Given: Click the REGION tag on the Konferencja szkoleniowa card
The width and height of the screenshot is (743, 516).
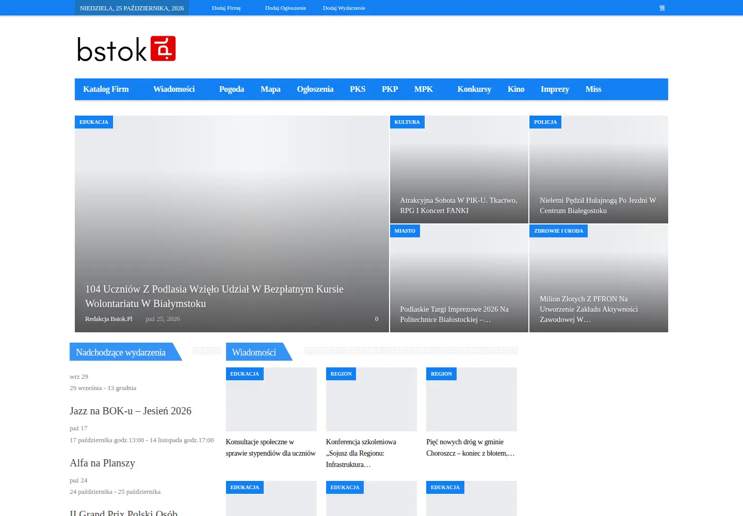Looking at the screenshot, I should [341, 374].
